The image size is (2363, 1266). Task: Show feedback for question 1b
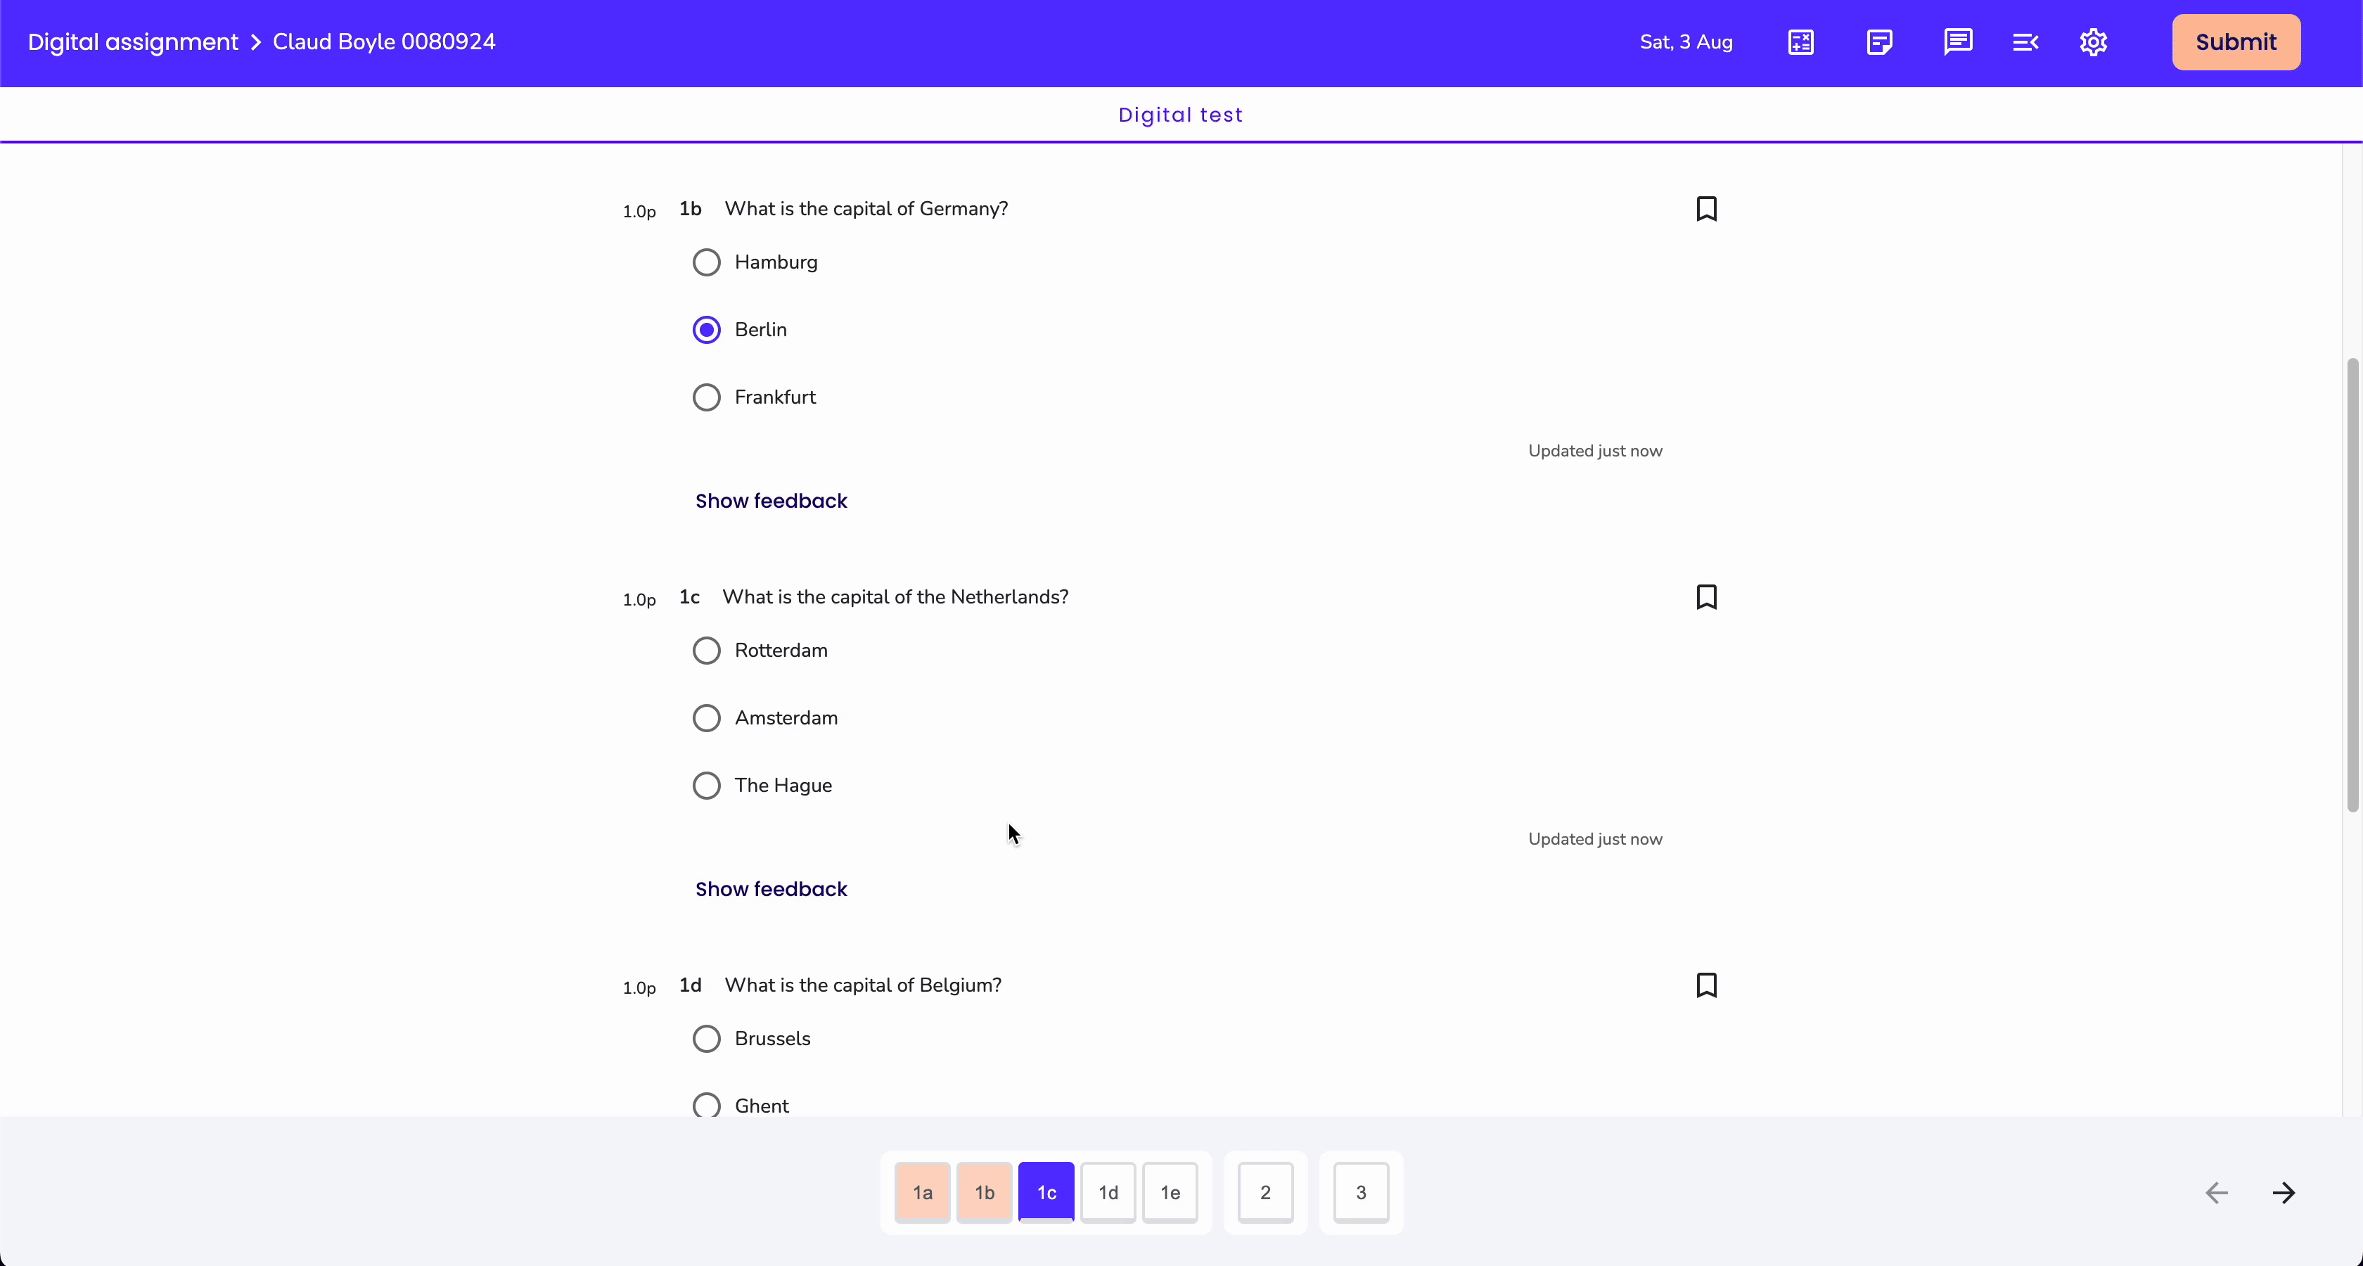[x=771, y=501]
